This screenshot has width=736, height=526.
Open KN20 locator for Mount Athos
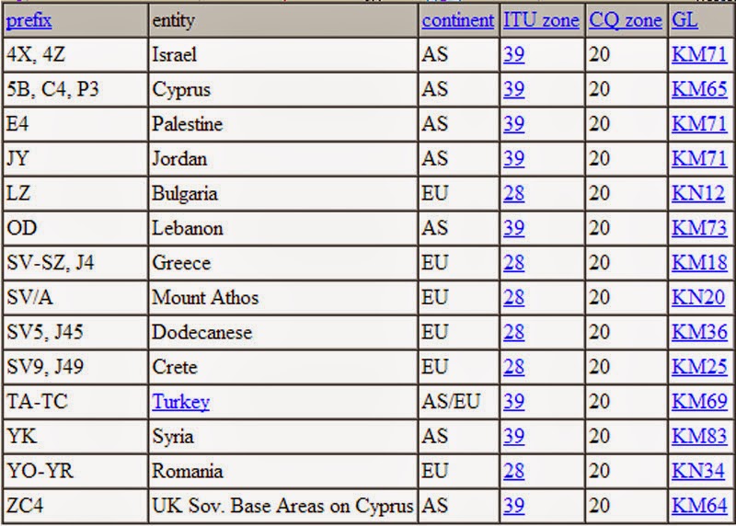point(698,298)
